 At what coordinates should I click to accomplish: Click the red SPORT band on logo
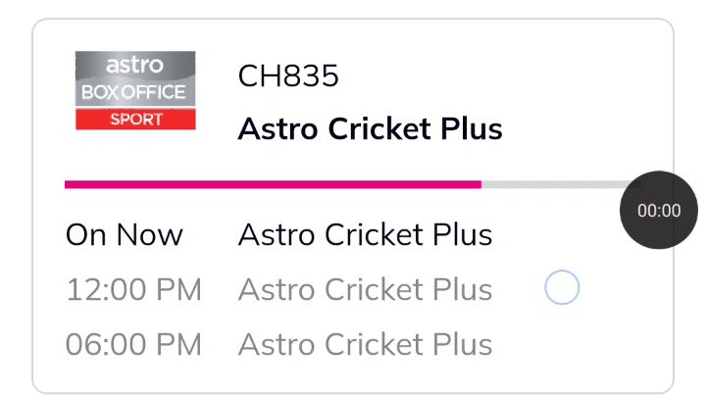click(135, 120)
